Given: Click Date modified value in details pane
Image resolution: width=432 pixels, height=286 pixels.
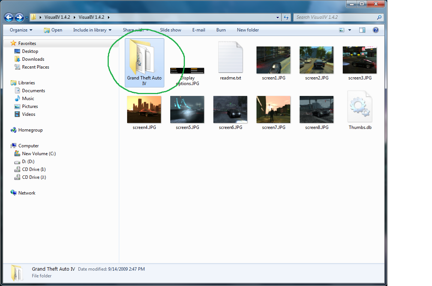Looking at the screenshot, I should 126,269.
